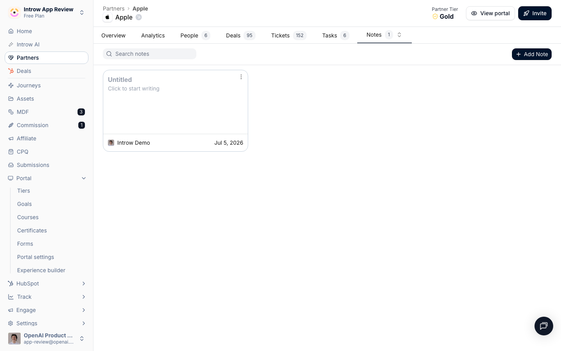
Task: Go to Partners via the breadcrumb link
Action: tap(114, 9)
